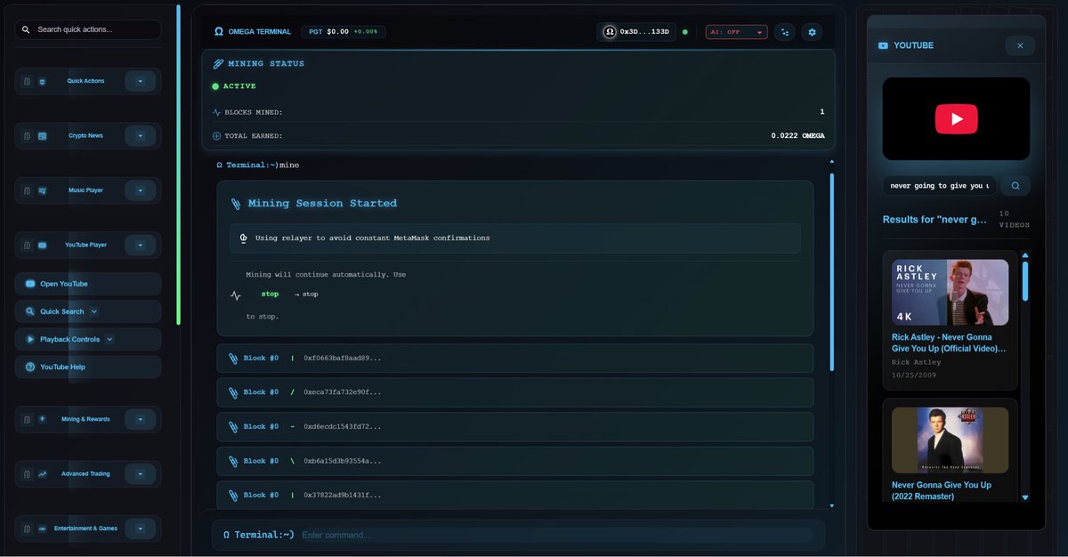Click the layout sliders icon in header

point(785,32)
